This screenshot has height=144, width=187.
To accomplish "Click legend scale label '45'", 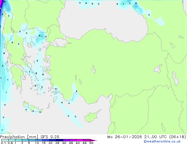I will point(85,143).
